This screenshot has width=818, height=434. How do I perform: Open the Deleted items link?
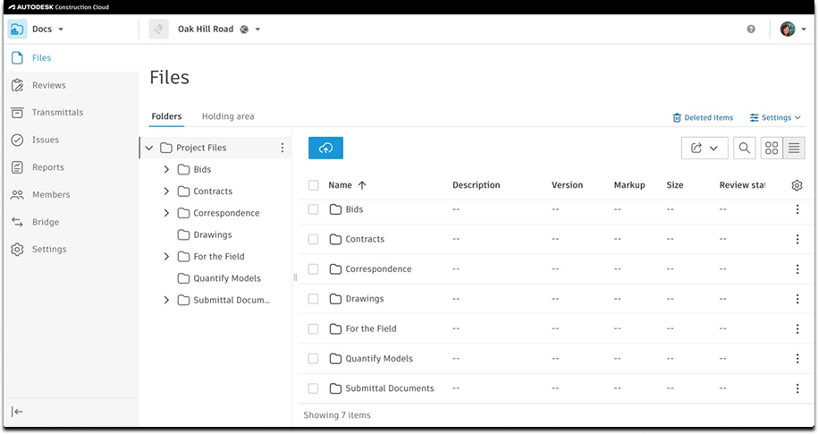tap(703, 117)
